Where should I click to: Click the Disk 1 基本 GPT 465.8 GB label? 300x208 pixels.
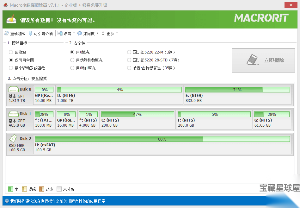coord(17,123)
